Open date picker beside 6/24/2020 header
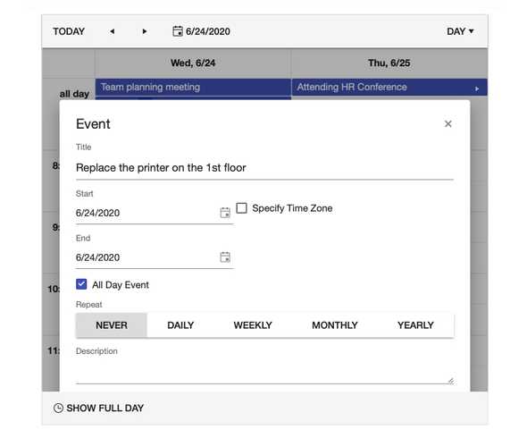The image size is (527, 438). coord(178,31)
